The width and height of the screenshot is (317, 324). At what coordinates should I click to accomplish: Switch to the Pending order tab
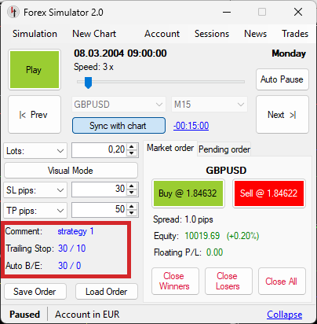pos(224,149)
